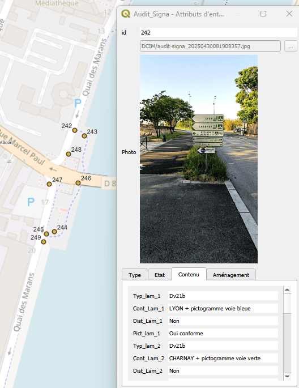This screenshot has width=299, height=388.
Task: Click the 'Pict_lam_1' field label
Action: click(x=147, y=333)
